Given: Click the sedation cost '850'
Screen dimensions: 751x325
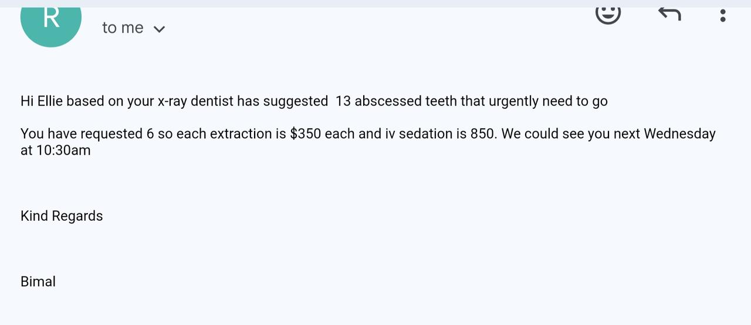Looking at the screenshot, I should [x=483, y=134].
